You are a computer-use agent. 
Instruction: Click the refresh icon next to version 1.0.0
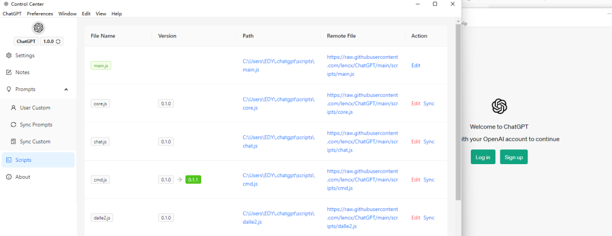coord(58,41)
